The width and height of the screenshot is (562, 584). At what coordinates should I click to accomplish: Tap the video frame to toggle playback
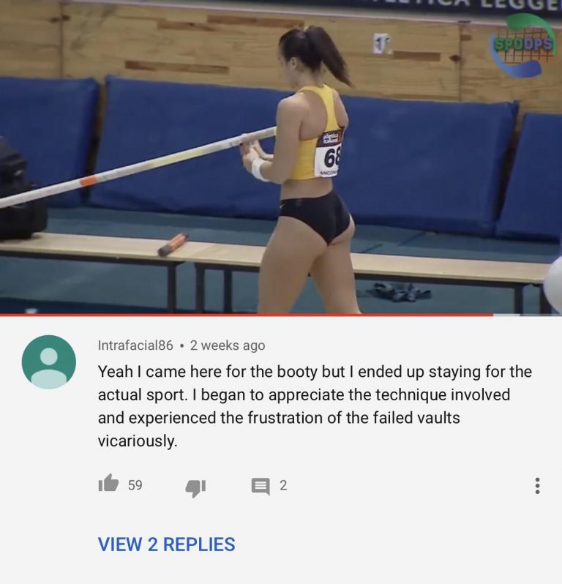(x=281, y=157)
